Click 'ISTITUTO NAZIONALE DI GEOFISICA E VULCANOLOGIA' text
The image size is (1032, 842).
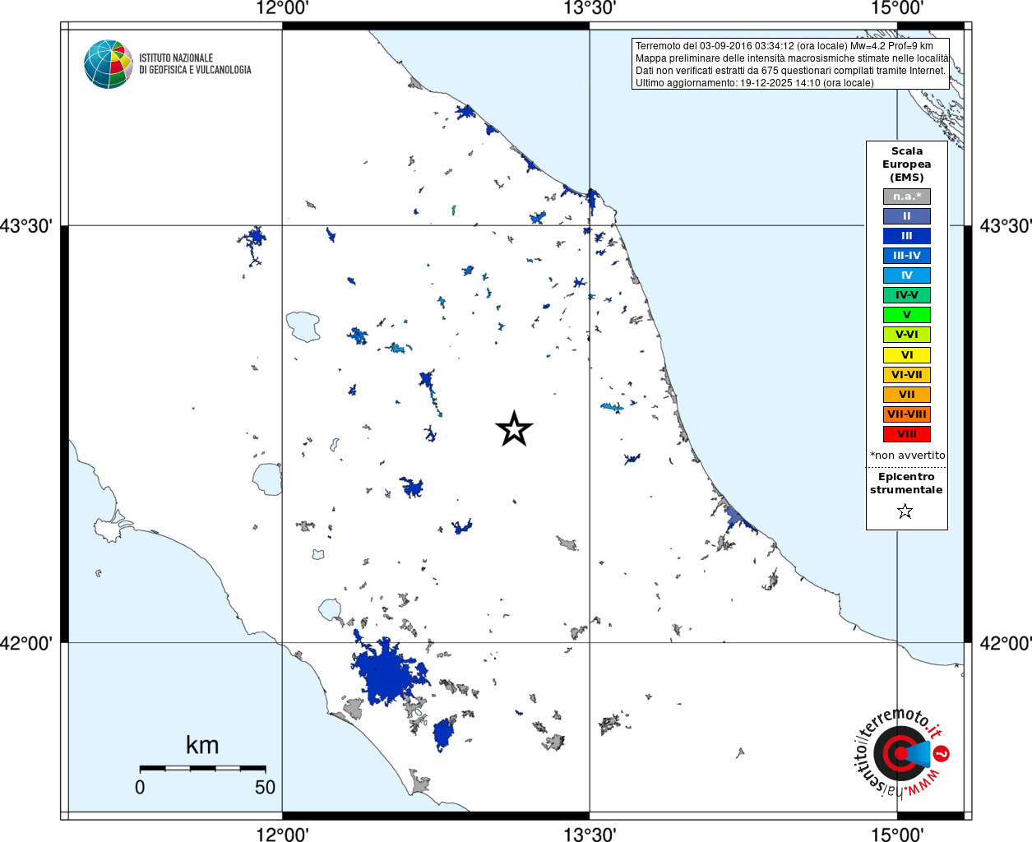point(195,64)
